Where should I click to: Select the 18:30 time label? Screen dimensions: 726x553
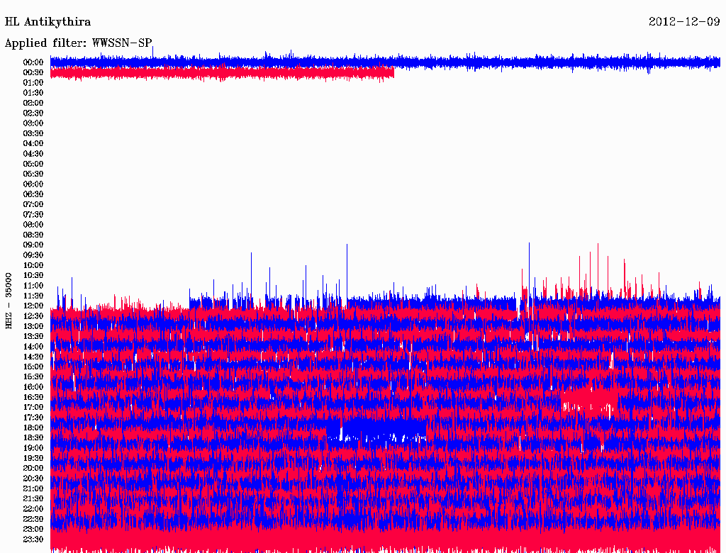point(33,437)
